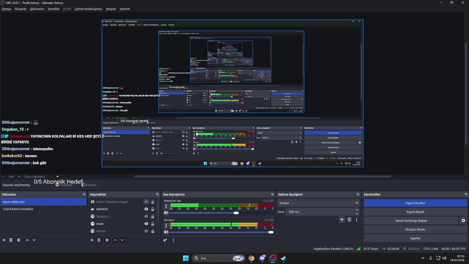Mute Mic/Aux with the speaker icon
The width and height of the screenshot is (469, 264).
tap(166, 232)
